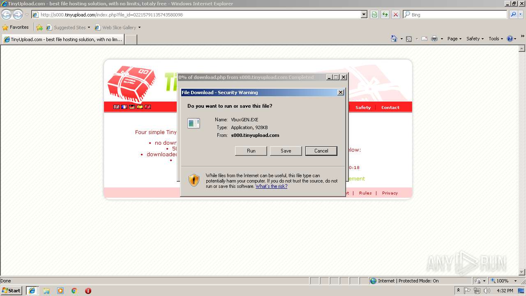Click the Action Center flag icon
Screen dimensions: 526x296
click(467, 291)
